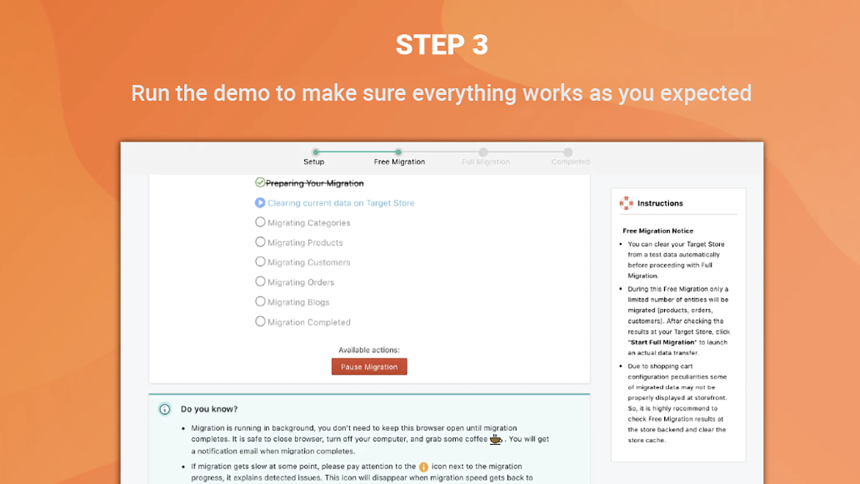Screen dimensions: 860x484
Task: Click the Pause Migration button
Action: pos(369,366)
